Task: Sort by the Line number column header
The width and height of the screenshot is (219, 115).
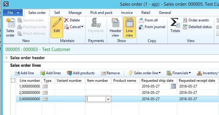Action: [x=29, y=81]
